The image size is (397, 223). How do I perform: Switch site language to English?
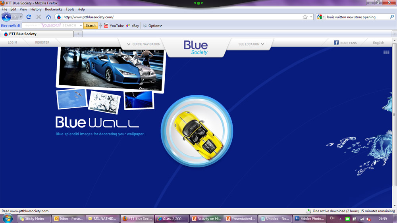[378, 43]
